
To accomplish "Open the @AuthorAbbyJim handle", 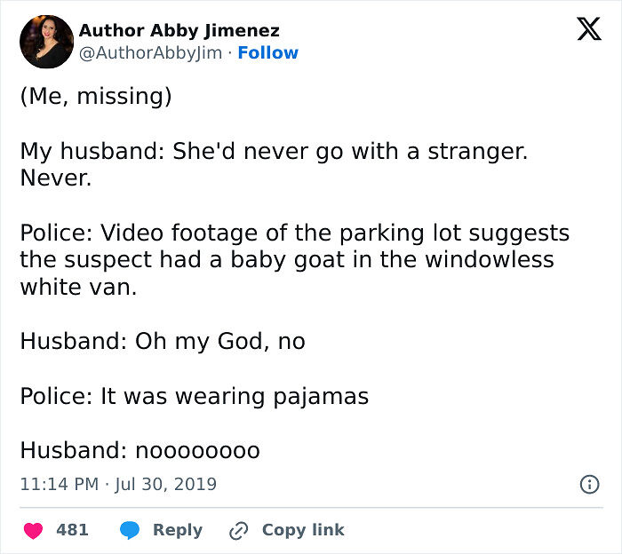I will point(149,53).
